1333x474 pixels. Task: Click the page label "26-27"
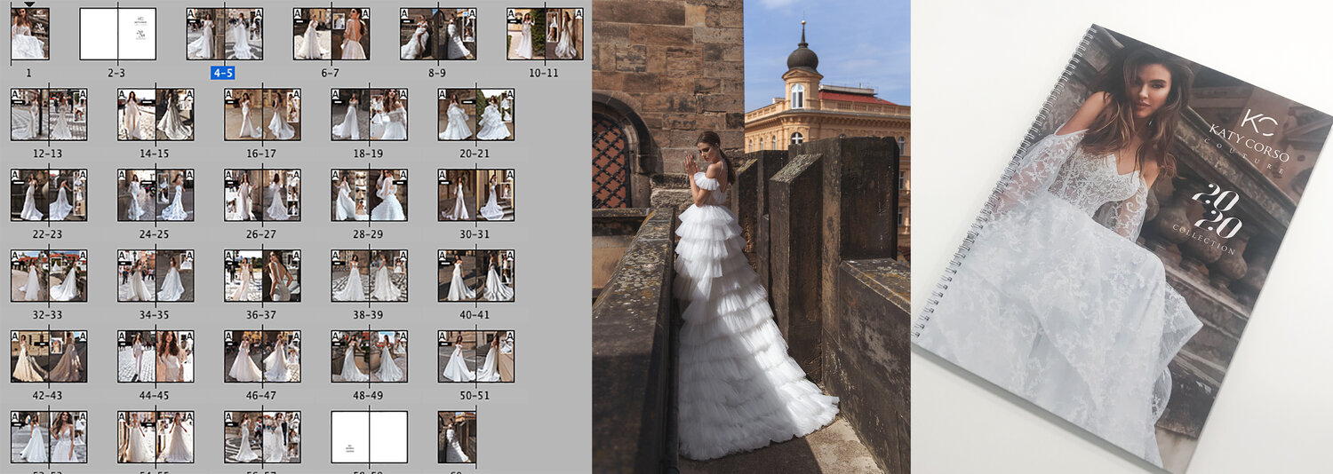pos(261,234)
